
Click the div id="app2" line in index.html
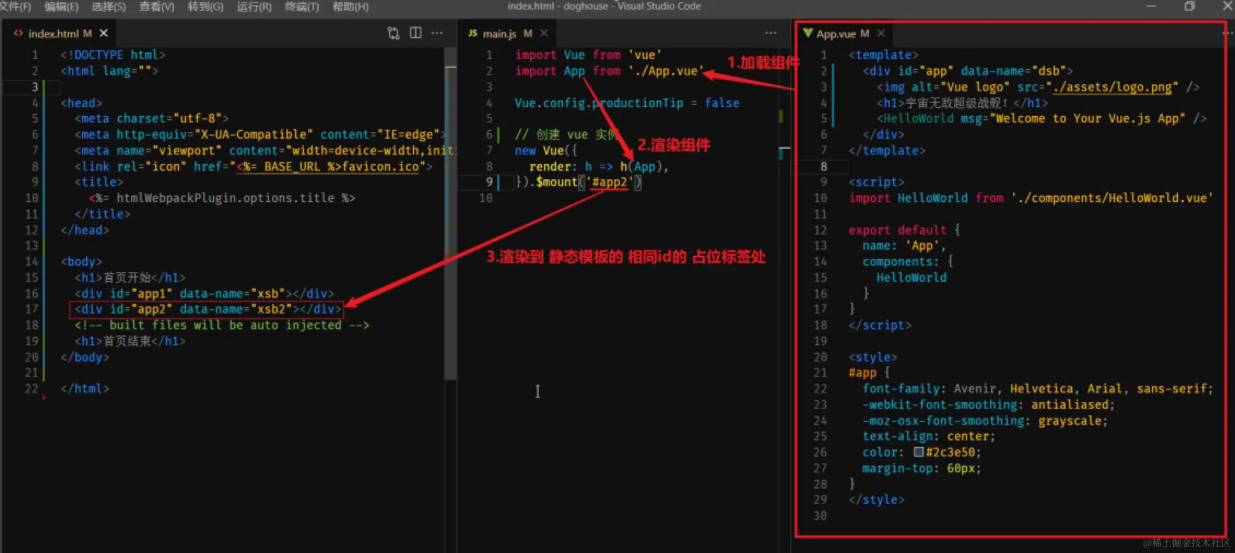tap(208, 309)
